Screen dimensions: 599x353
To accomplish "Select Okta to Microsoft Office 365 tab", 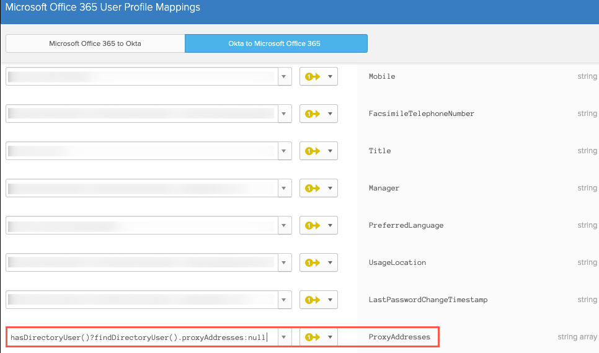I will (276, 43).
